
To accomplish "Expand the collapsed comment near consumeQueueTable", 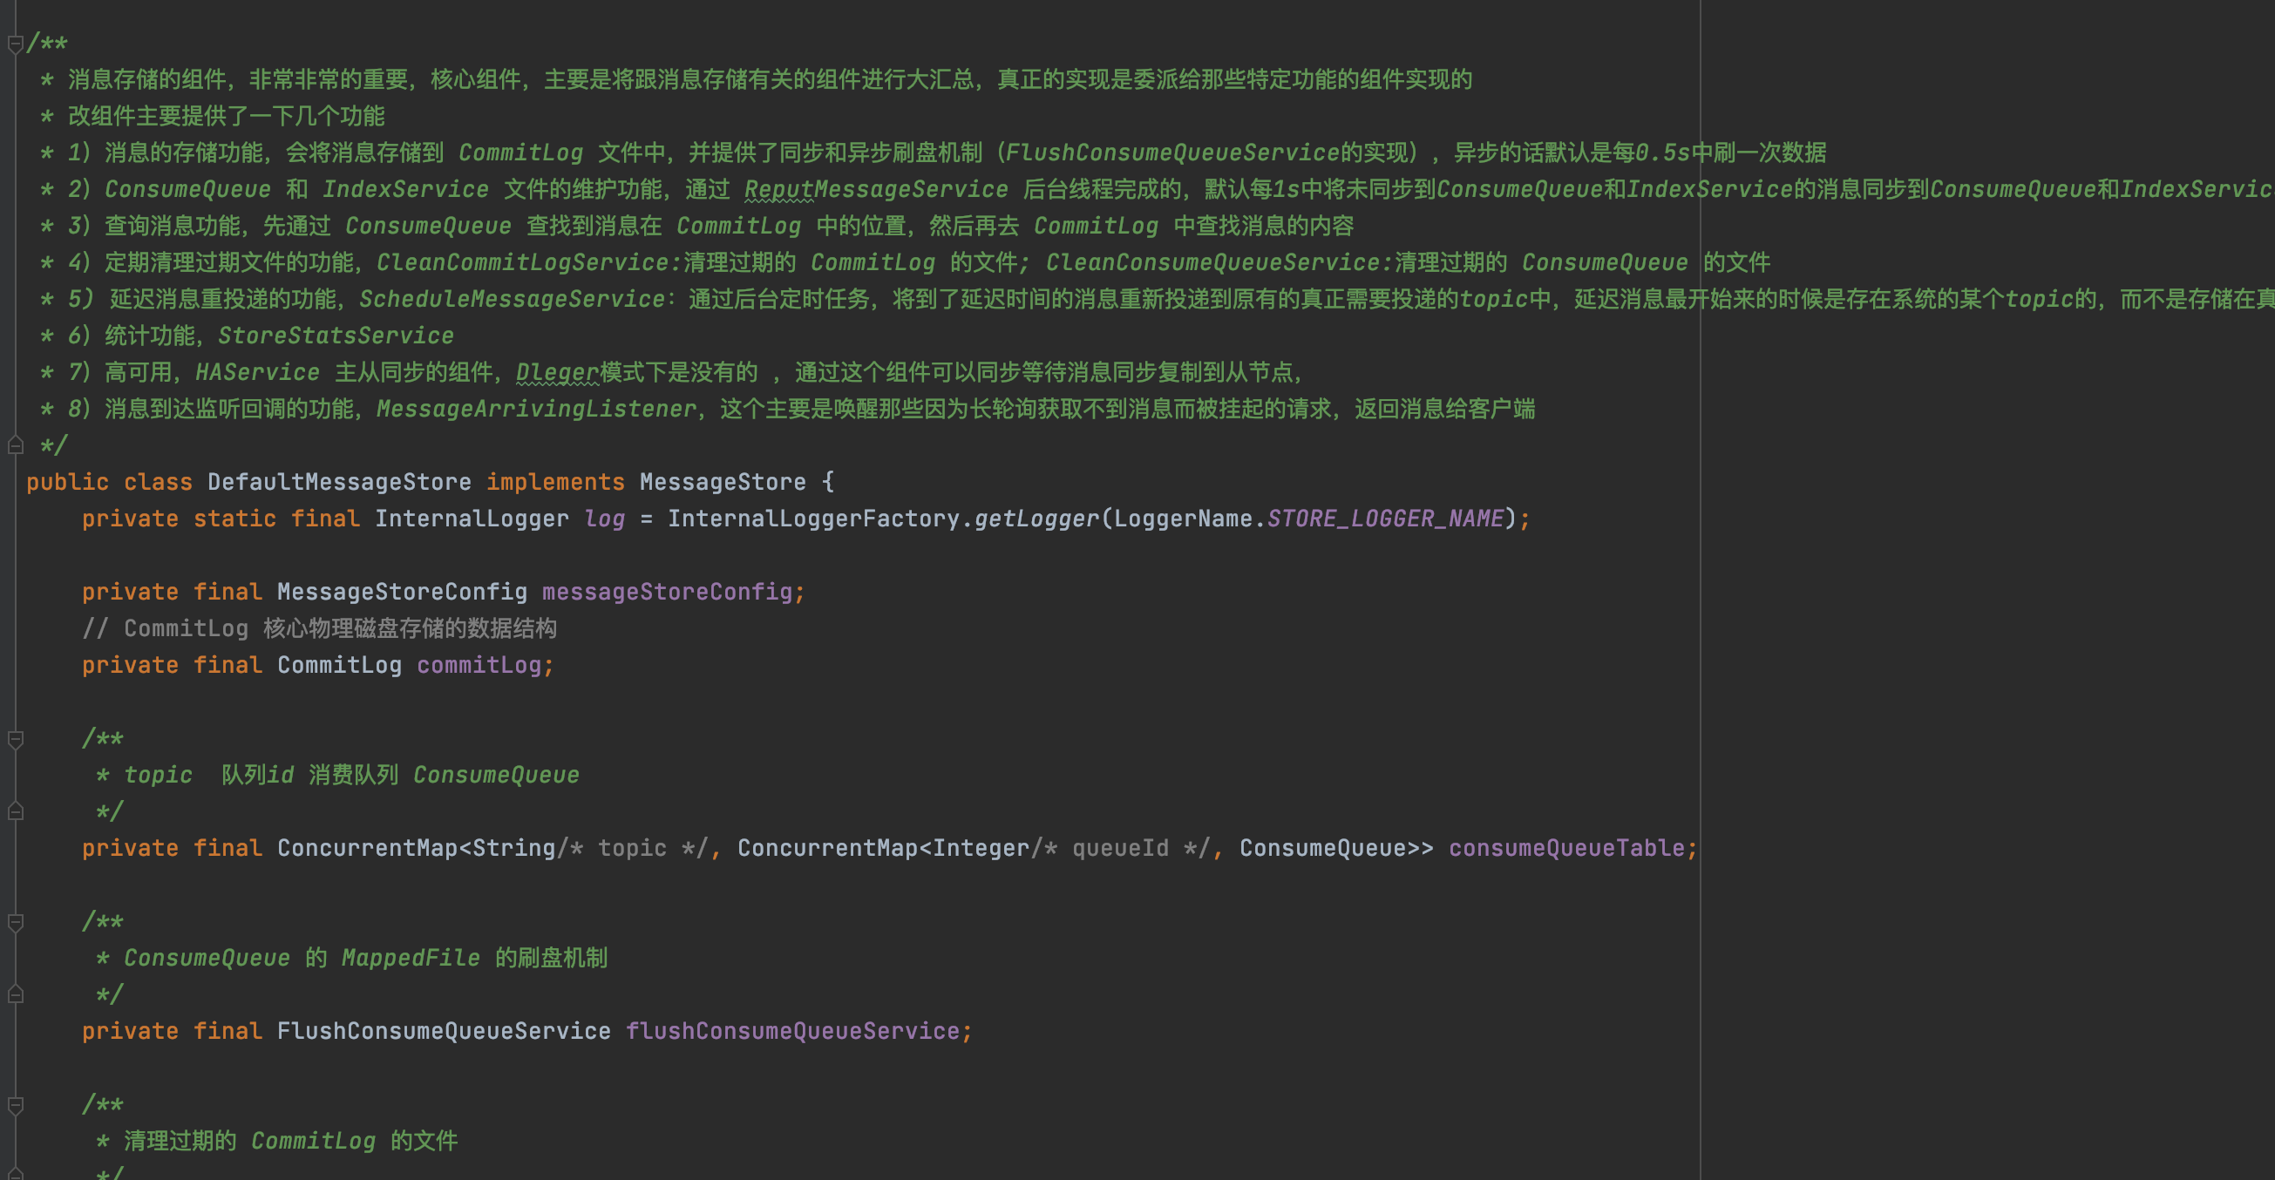I will [x=12, y=739].
